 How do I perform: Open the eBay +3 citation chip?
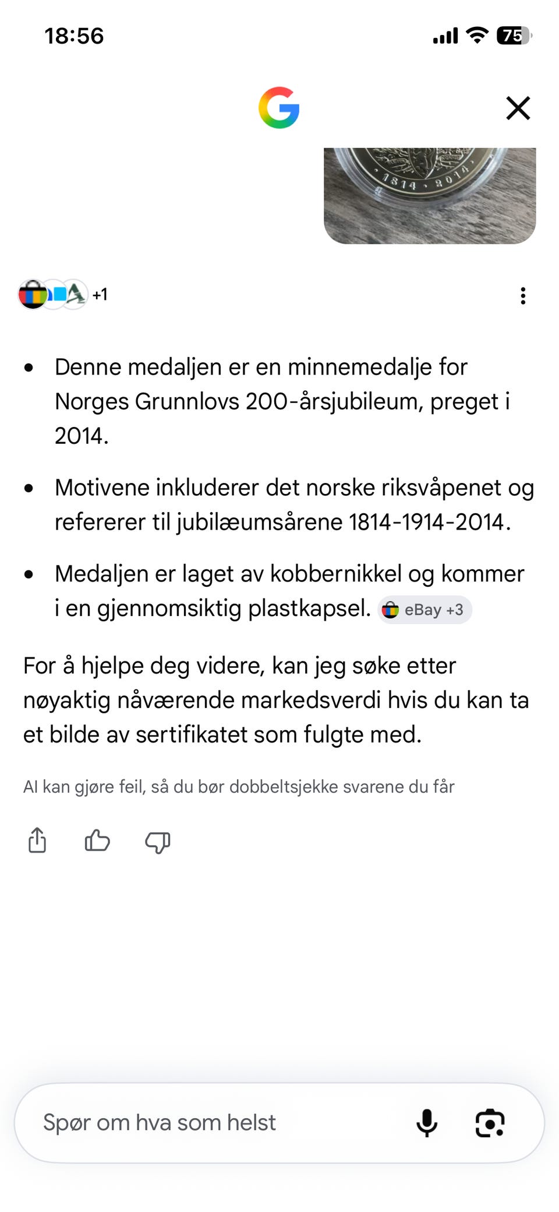[x=424, y=609]
